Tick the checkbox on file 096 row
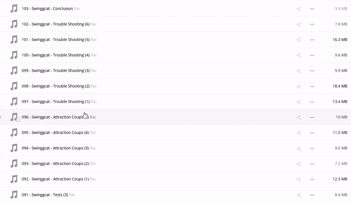Screen dimensions: 351x202 pyautogui.click(x=18, y=120)
